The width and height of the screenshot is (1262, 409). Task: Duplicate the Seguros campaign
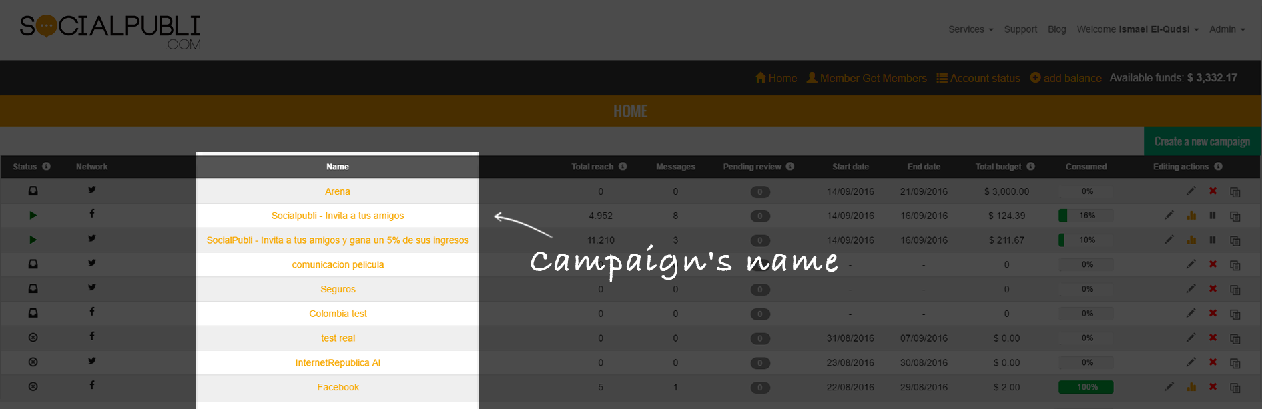tap(1235, 290)
